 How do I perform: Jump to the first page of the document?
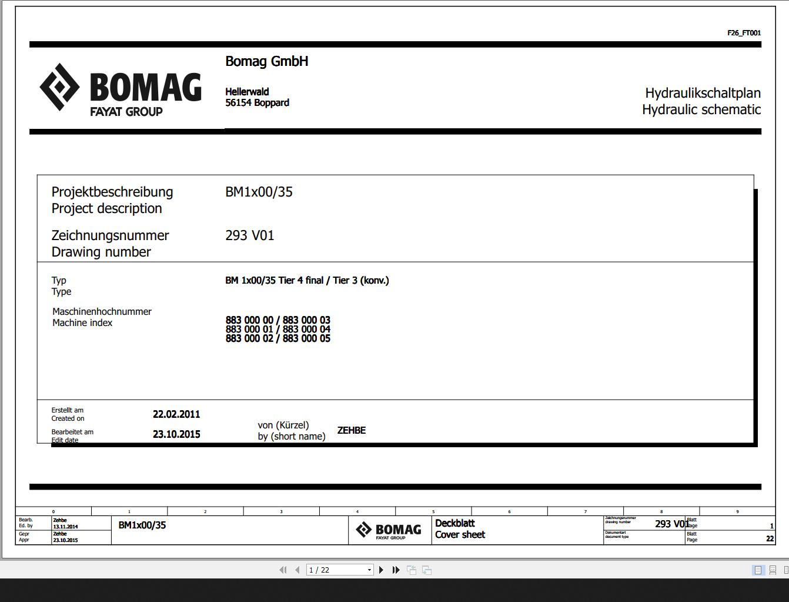[283, 570]
